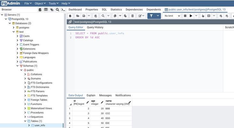Click the Explain Analyze icon
Screen dimensions: 234x128
(x=209, y=16)
